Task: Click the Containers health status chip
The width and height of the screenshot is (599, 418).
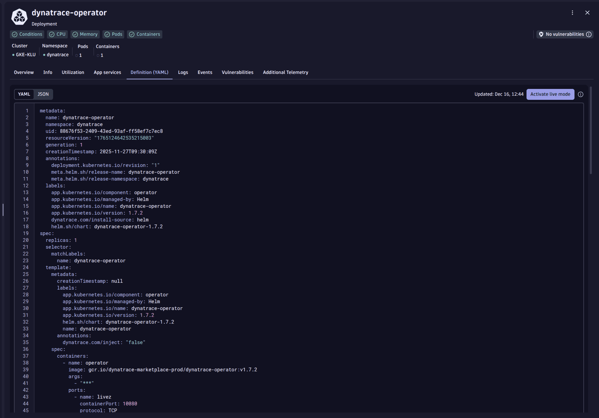Action: 145,34
